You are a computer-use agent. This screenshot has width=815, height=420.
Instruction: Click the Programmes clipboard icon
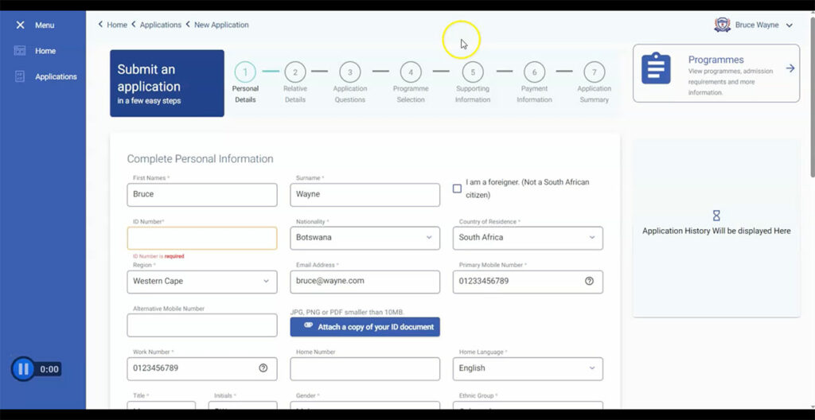click(x=656, y=69)
